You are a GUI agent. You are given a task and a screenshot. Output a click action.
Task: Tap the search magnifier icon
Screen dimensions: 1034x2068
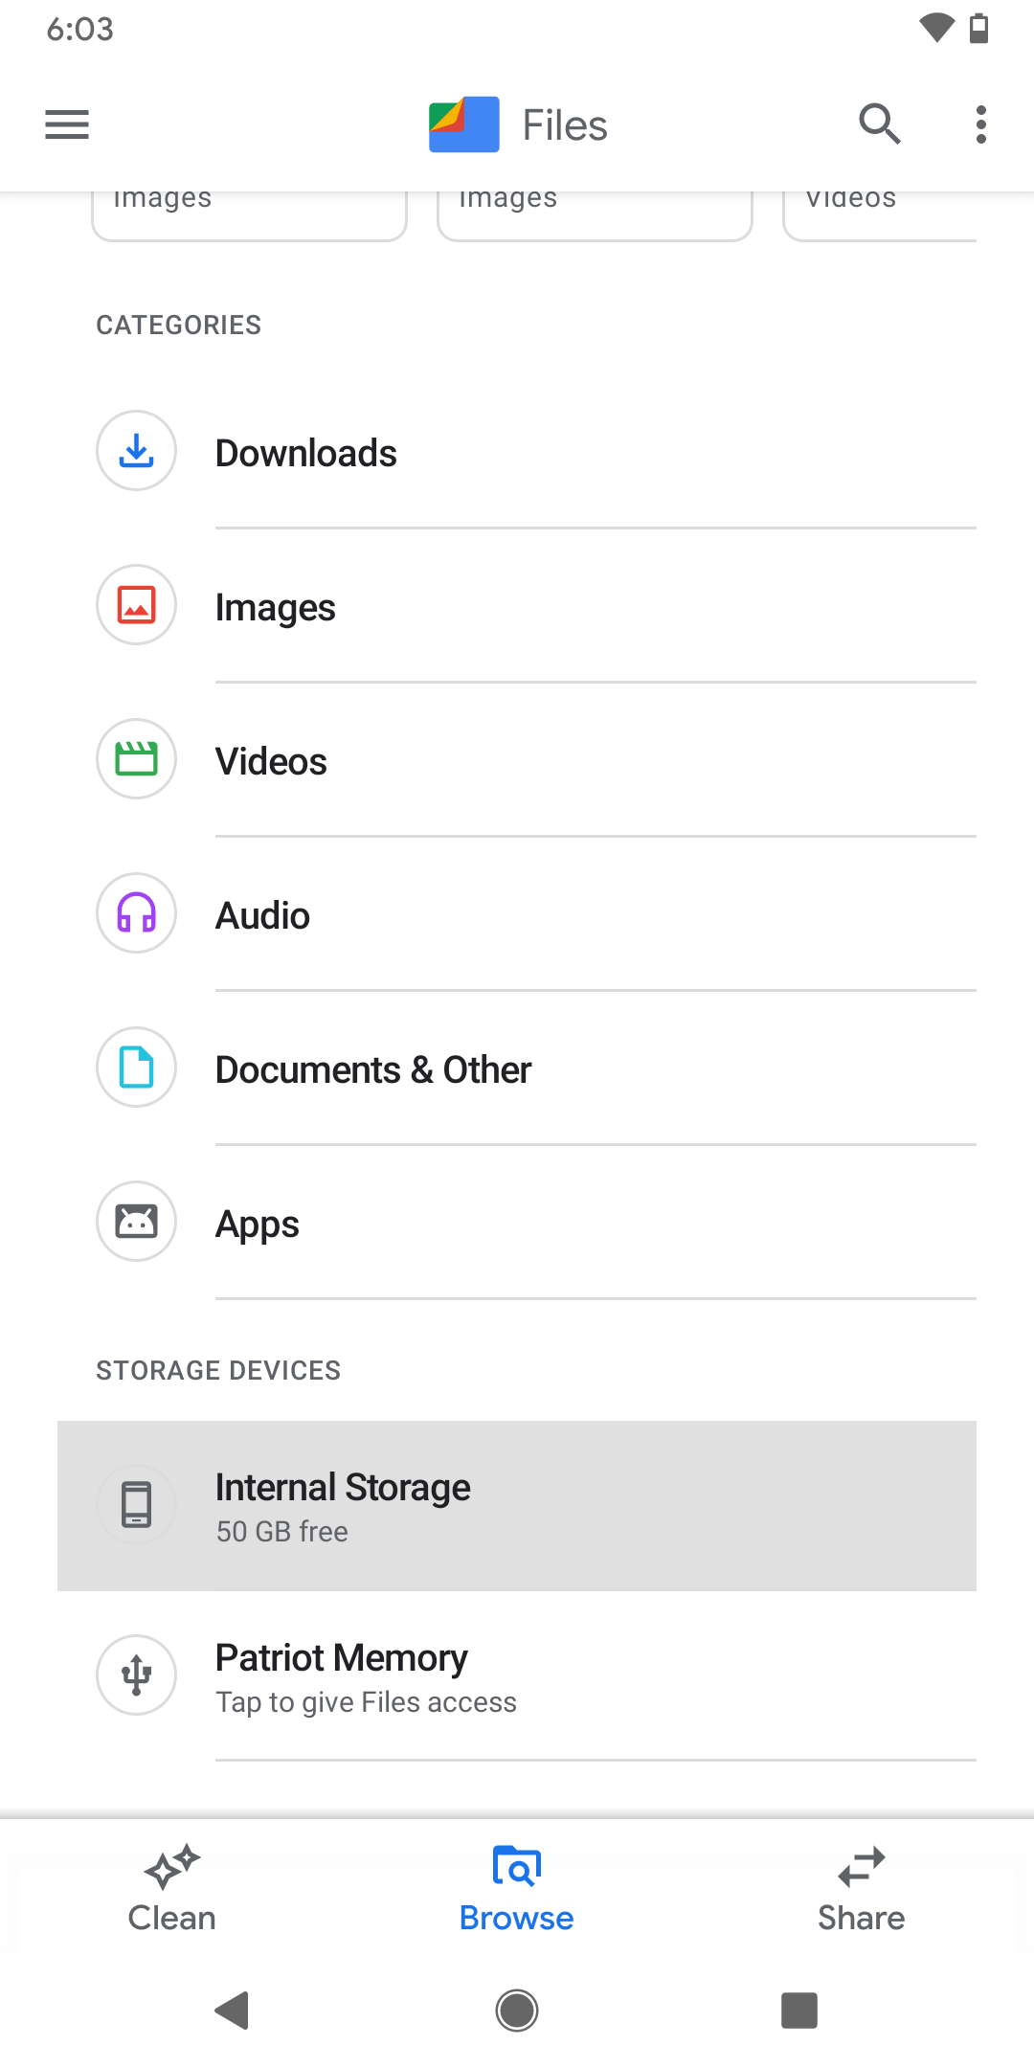click(x=879, y=124)
